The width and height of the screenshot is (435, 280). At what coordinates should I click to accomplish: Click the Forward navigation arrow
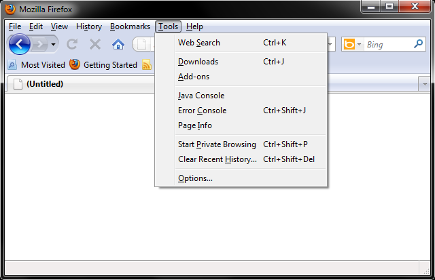coord(39,44)
